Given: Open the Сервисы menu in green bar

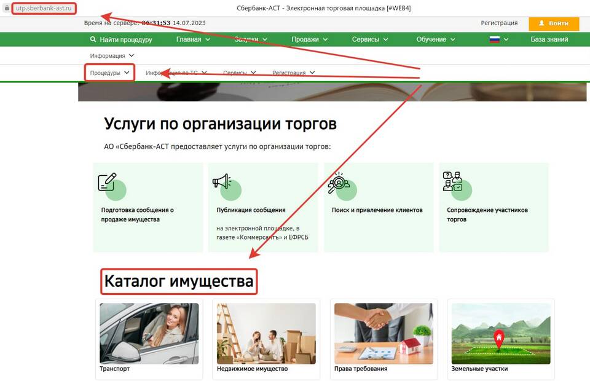Looking at the screenshot, I should (365, 39).
